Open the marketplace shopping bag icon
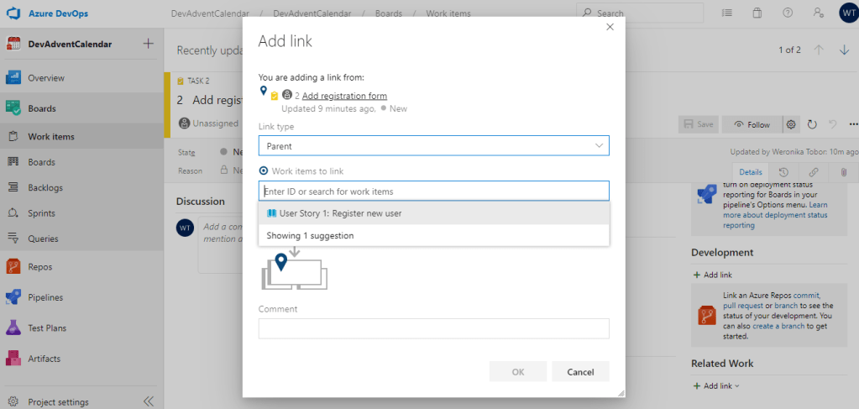 (x=757, y=13)
